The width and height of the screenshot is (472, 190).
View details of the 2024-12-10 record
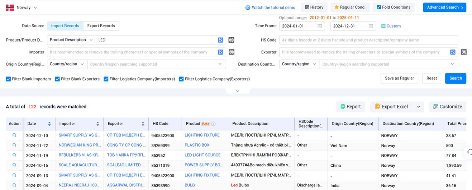(14, 135)
